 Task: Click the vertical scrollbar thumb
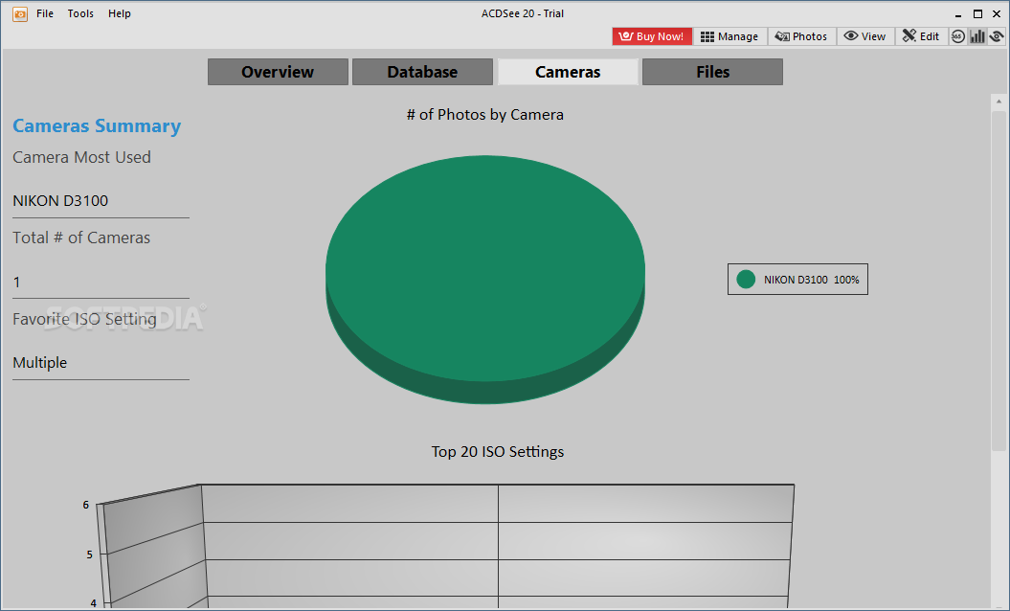tap(999, 281)
